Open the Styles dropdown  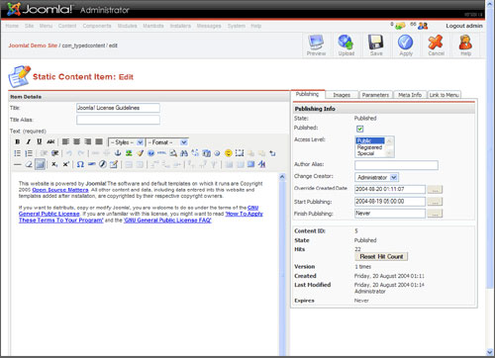pos(126,142)
